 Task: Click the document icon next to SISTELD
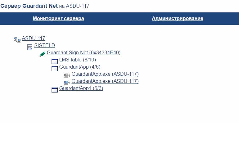tap(30, 47)
